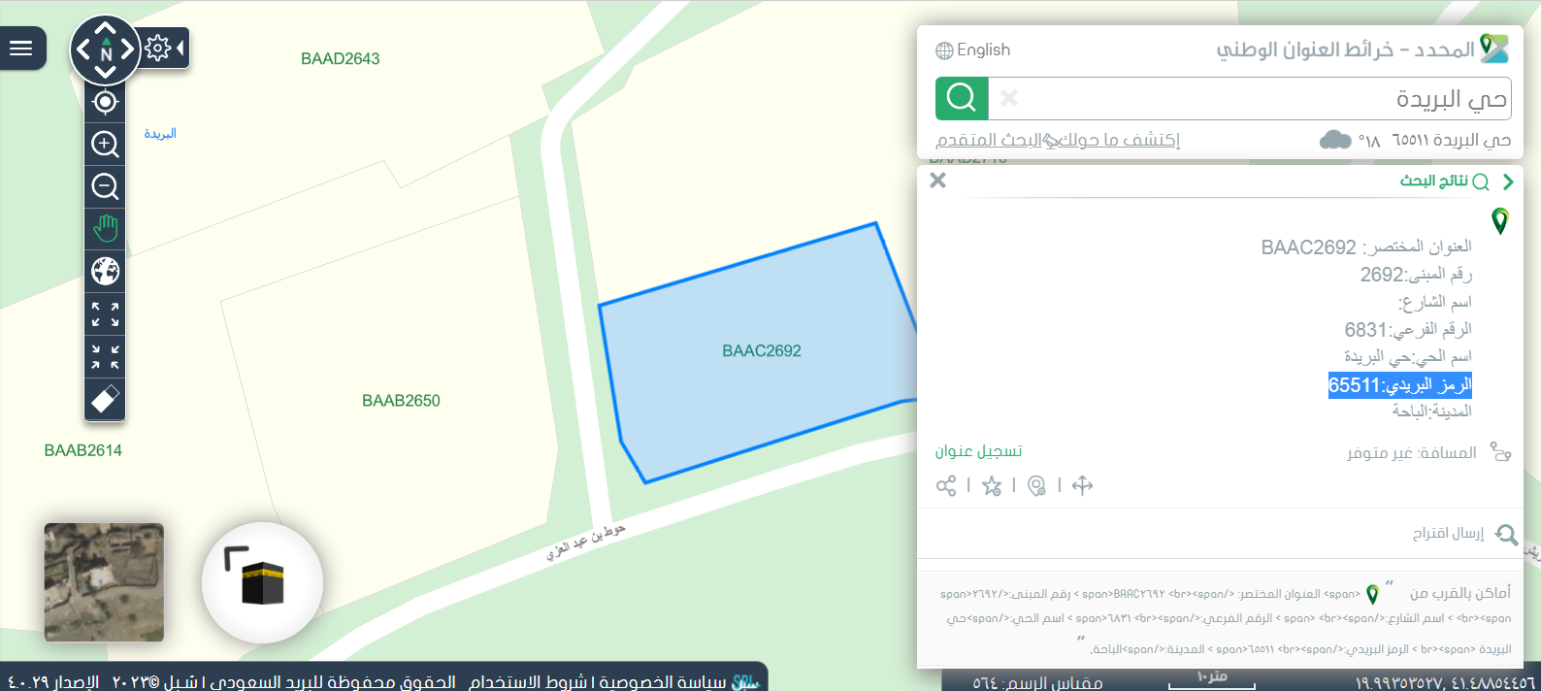Open شروط الاستخدام terms of use link
Viewport: 1541px width, 691px height.
pyautogui.click(x=528, y=682)
